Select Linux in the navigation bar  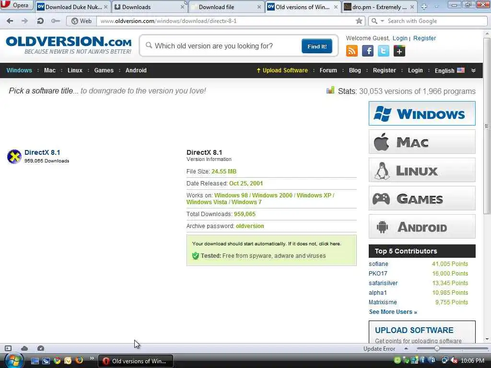click(75, 70)
